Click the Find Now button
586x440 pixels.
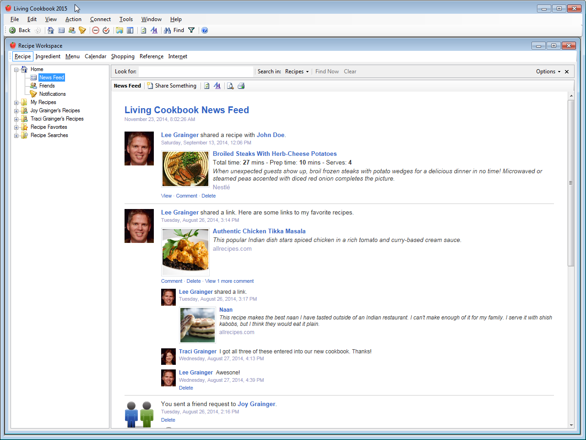327,71
